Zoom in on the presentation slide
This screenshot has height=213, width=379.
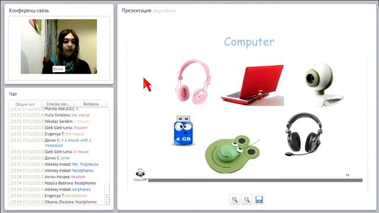(235, 199)
